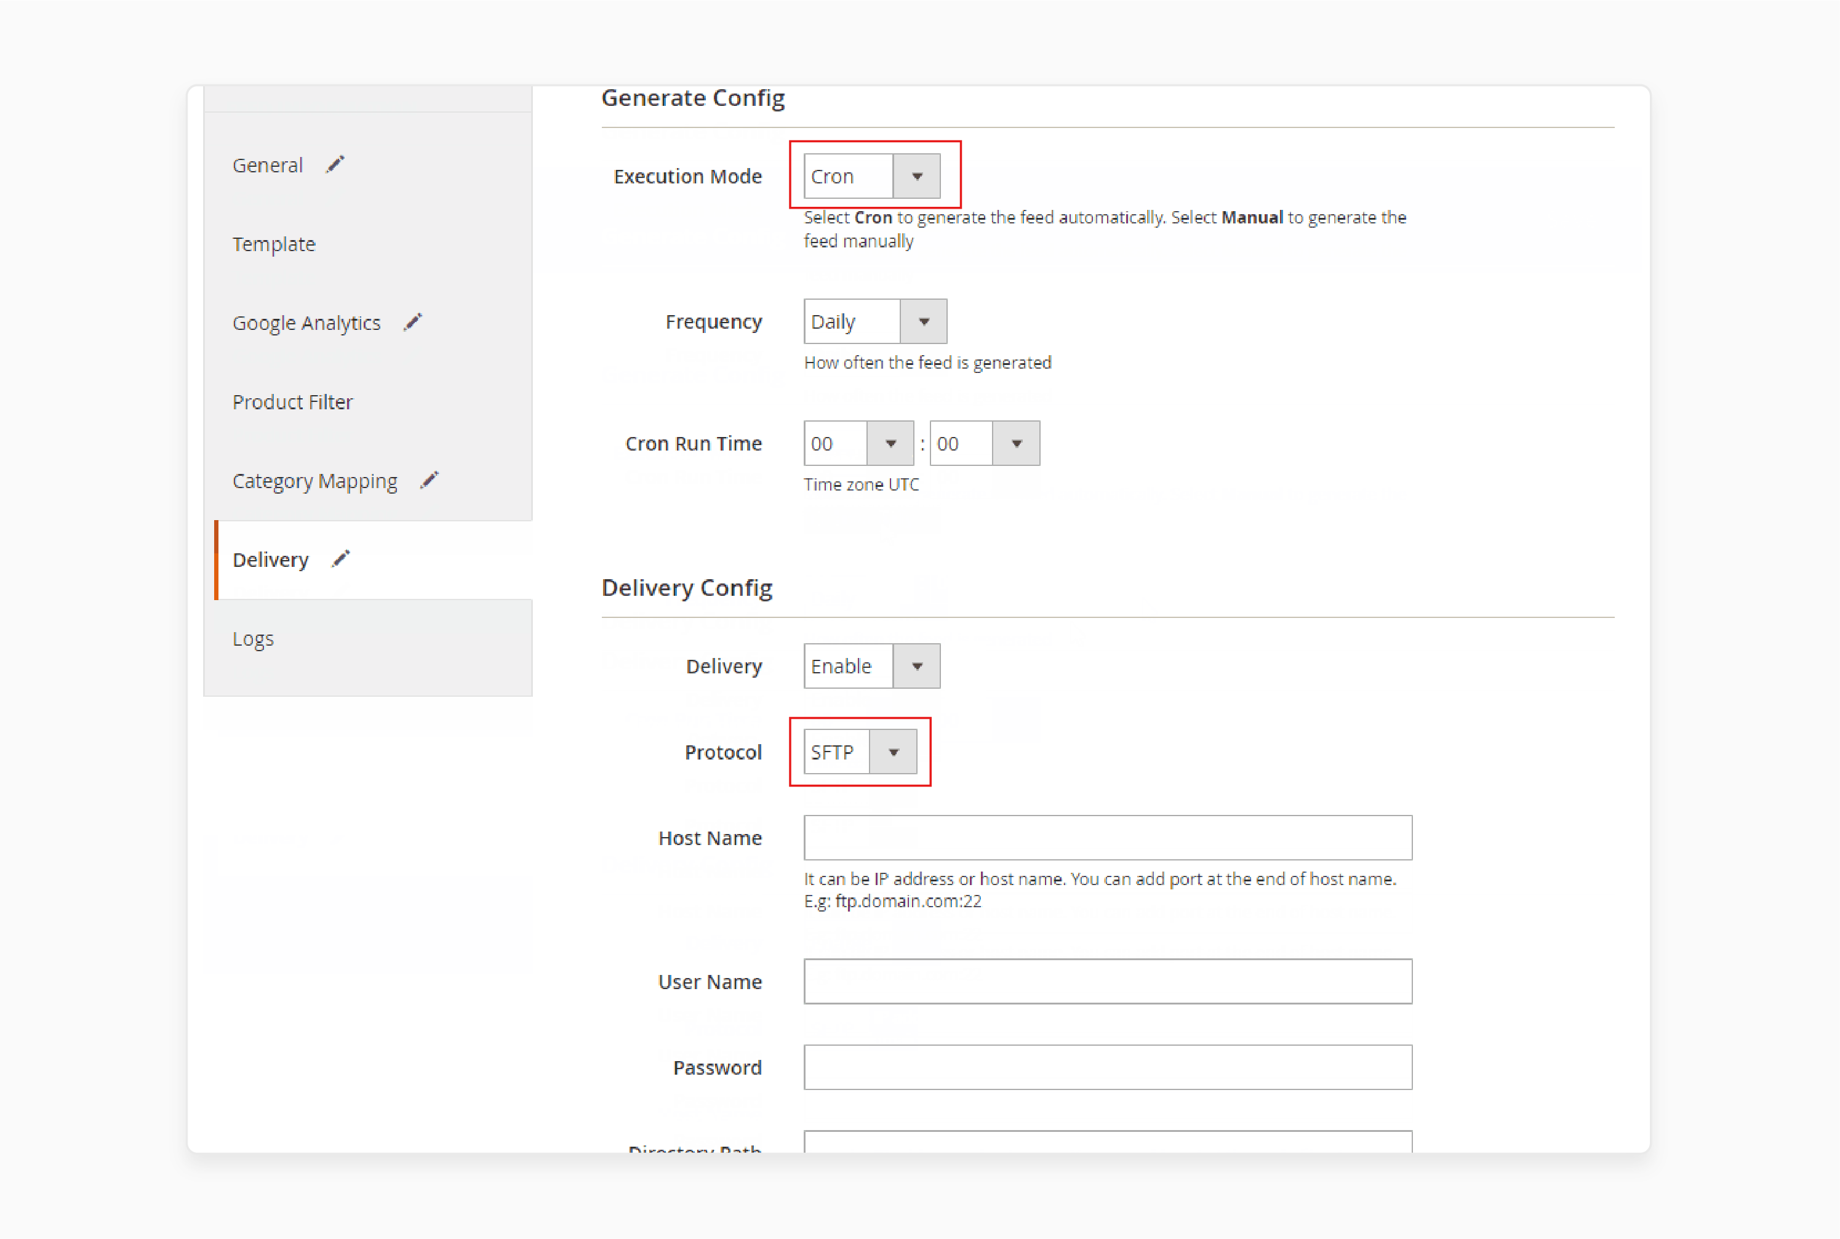Open the Execution Mode dropdown showing Cron

click(872, 176)
